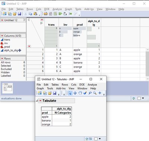Click Tabulate report thumbnail in main window
The image size is (149, 141).
pyautogui.click(x=7, y=88)
